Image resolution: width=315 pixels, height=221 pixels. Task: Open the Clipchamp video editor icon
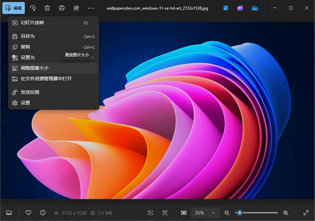pyautogui.click(x=240, y=8)
